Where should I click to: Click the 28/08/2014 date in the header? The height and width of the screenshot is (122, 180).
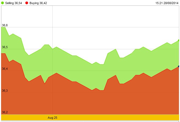(171, 3)
